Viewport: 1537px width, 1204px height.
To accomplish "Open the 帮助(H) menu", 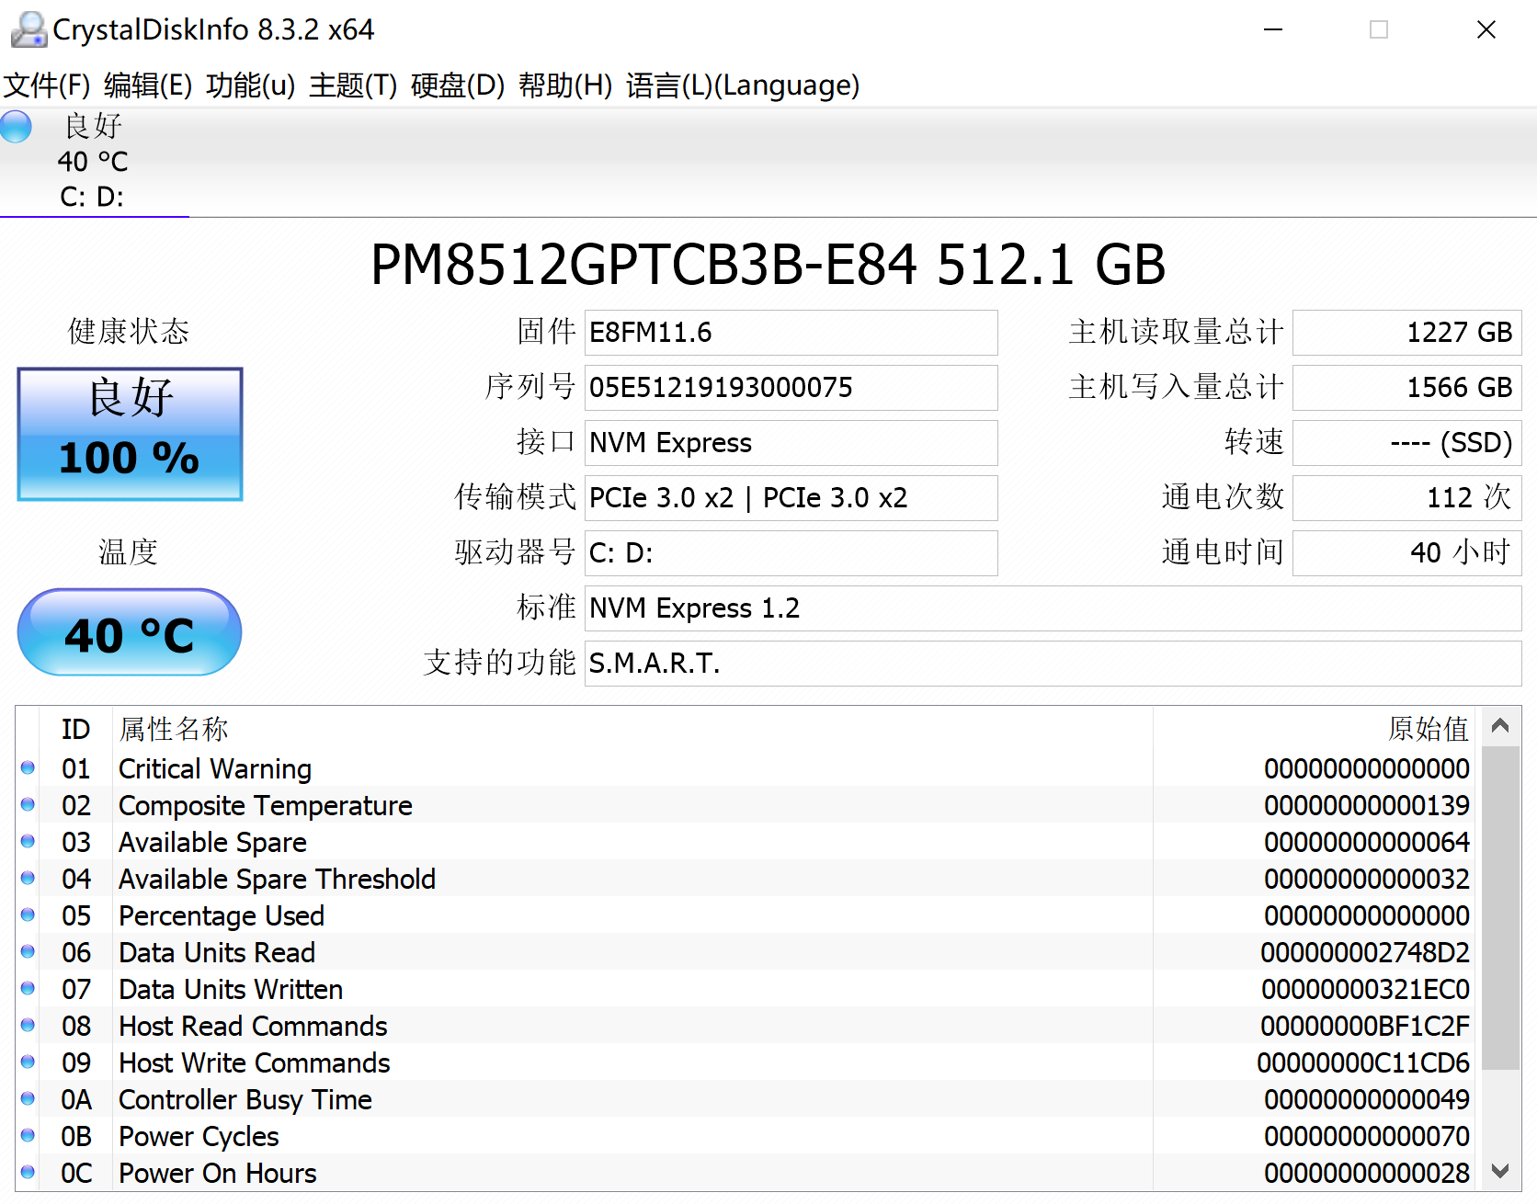I will coord(565,85).
